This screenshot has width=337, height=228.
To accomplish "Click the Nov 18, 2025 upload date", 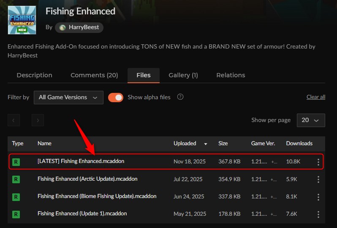I will [190, 162].
